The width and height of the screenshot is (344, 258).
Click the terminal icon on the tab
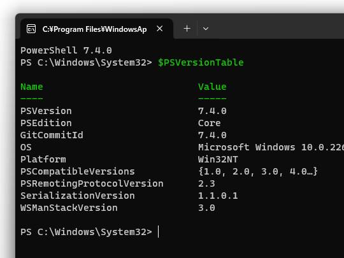31,29
